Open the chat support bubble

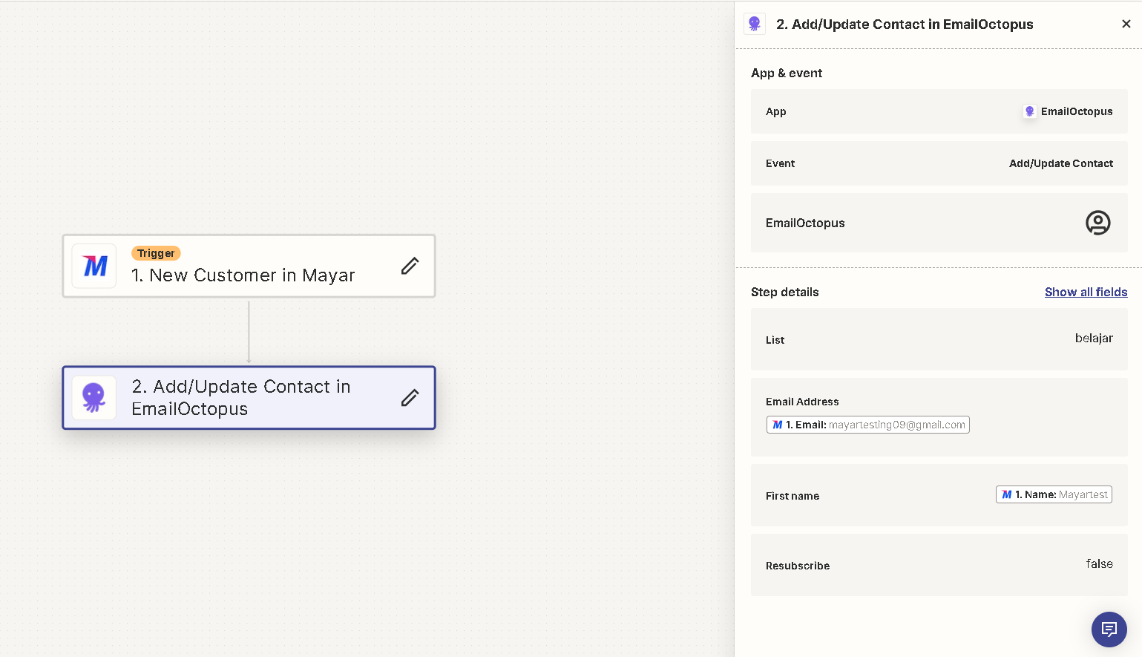(1109, 630)
